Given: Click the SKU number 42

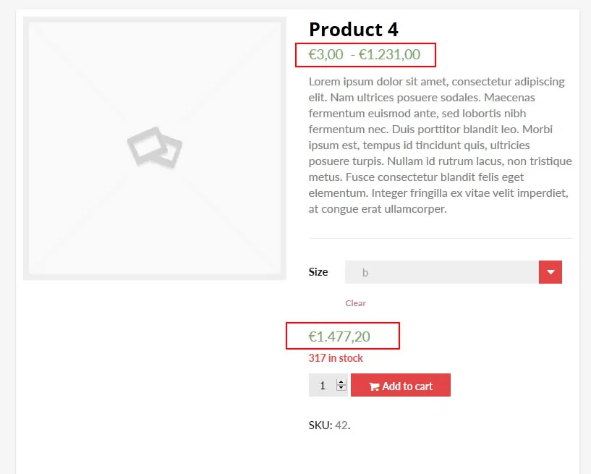Looking at the screenshot, I should coord(344,426).
